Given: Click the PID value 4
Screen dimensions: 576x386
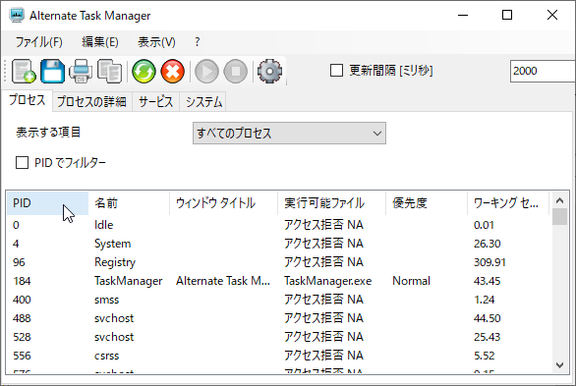Looking at the screenshot, I should coord(16,244).
